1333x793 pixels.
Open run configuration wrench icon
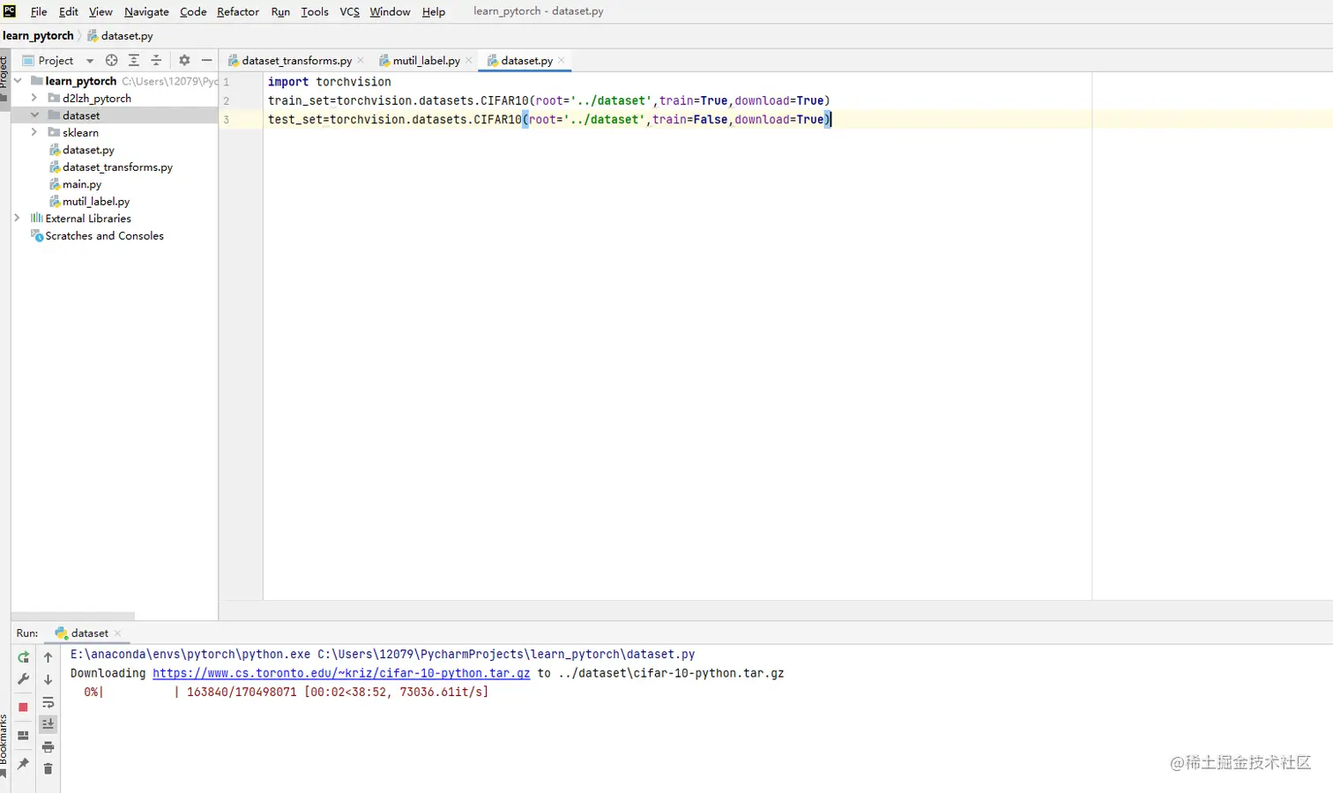tap(24, 679)
